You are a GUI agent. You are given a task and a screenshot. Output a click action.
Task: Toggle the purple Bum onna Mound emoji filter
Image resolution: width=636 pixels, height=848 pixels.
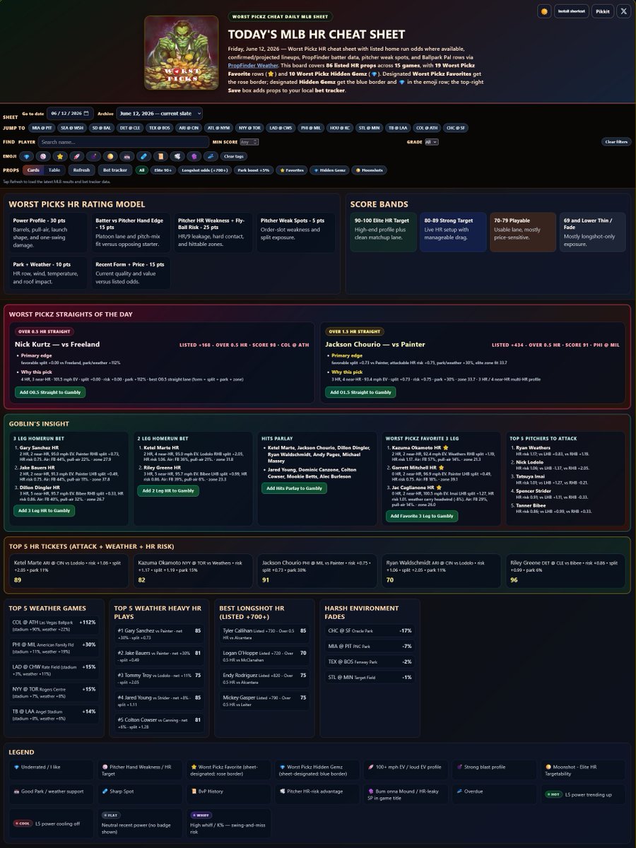coord(194,156)
